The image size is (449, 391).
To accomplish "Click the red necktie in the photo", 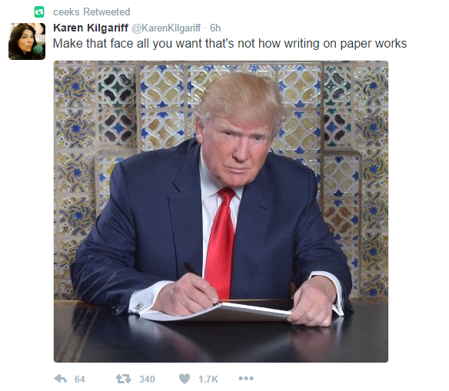I will point(221,243).
